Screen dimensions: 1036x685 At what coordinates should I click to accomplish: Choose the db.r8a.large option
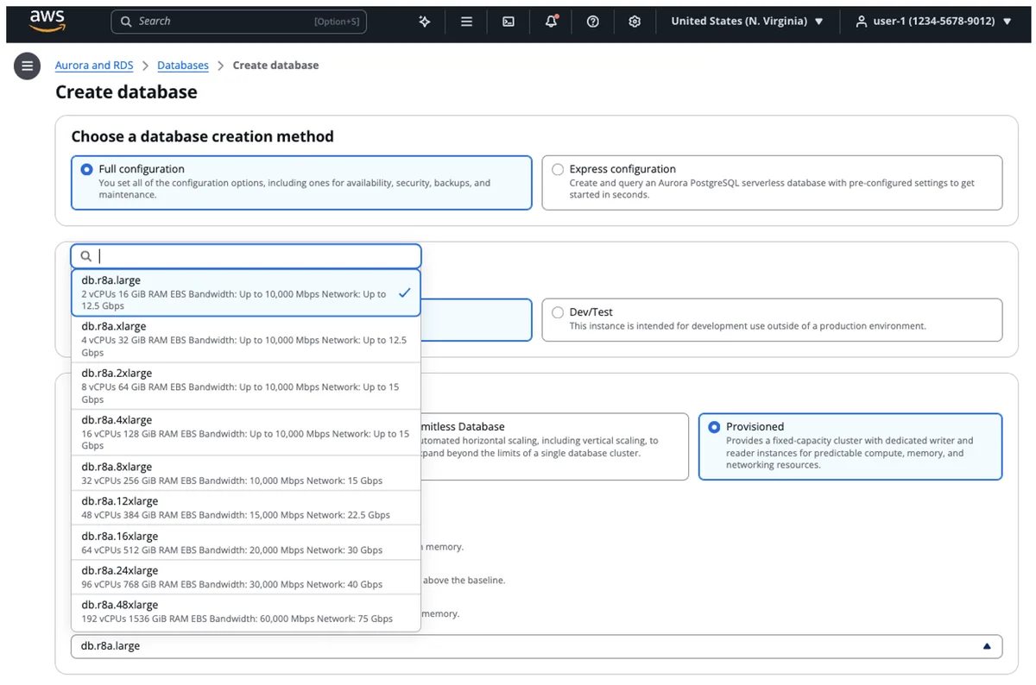(246, 293)
